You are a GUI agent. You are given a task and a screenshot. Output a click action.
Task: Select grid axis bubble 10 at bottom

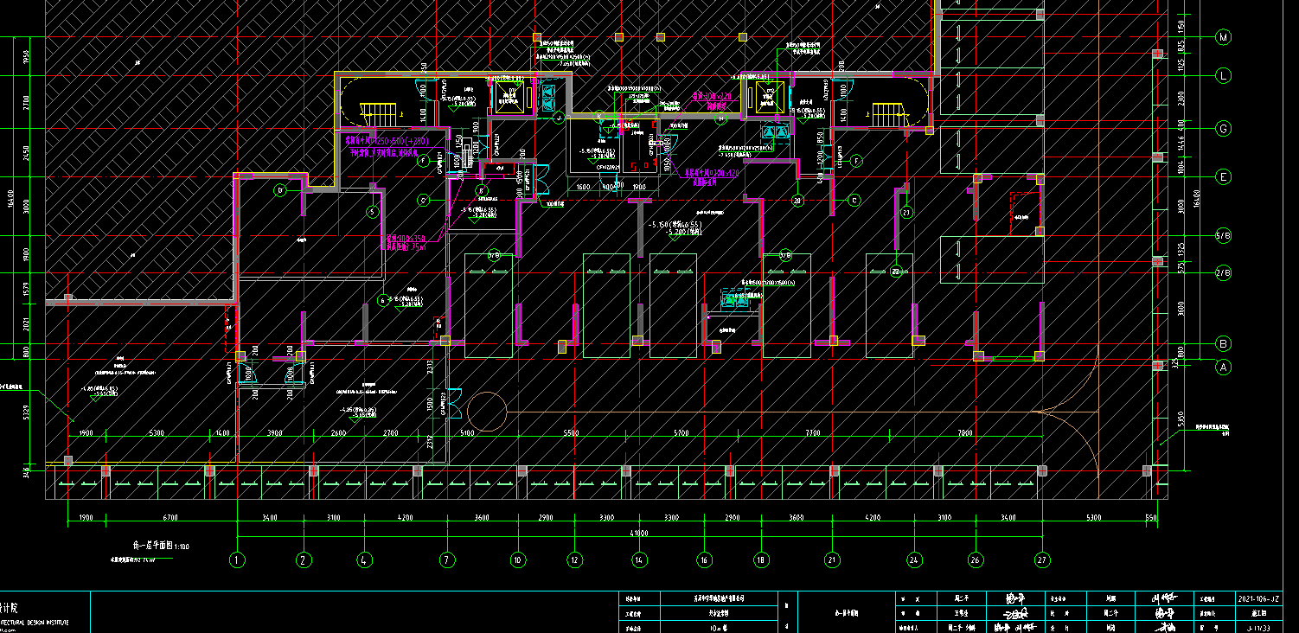tap(517, 559)
